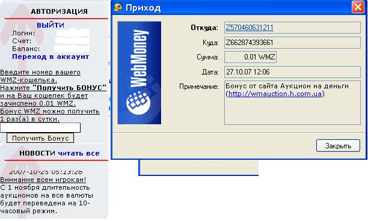The width and height of the screenshot is (368, 221).
Task: Click the Получить Бонус button
Action: click(40, 138)
